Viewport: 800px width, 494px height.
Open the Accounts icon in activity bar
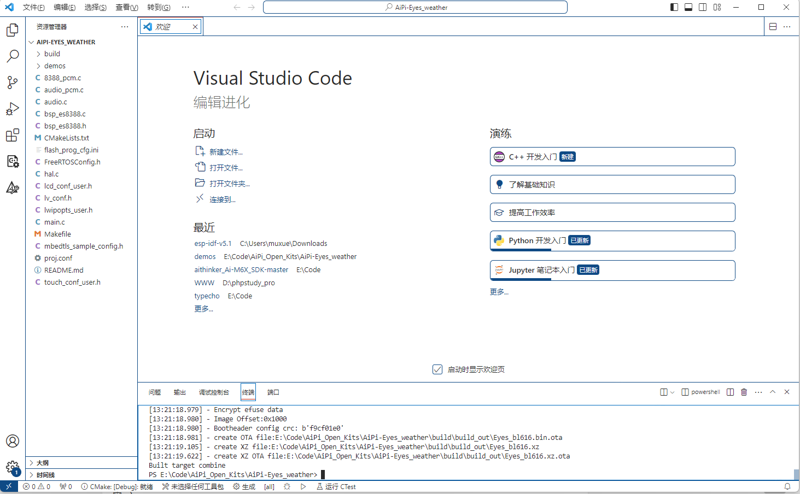point(13,441)
